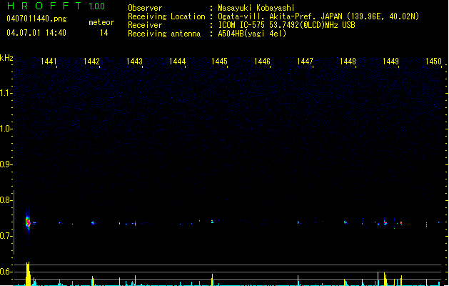Click the 1449 time axis marker

pyautogui.click(x=390, y=61)
